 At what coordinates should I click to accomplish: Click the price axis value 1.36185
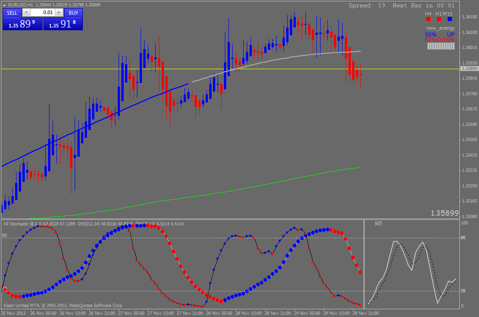[x=470, y=17]
